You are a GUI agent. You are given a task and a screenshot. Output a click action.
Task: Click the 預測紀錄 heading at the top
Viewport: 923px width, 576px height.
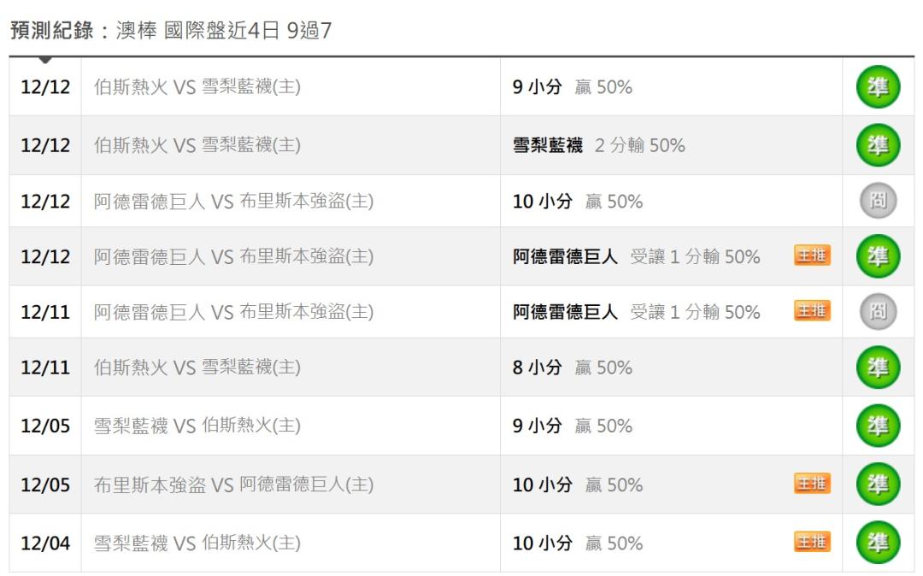[x=50, y=31]
